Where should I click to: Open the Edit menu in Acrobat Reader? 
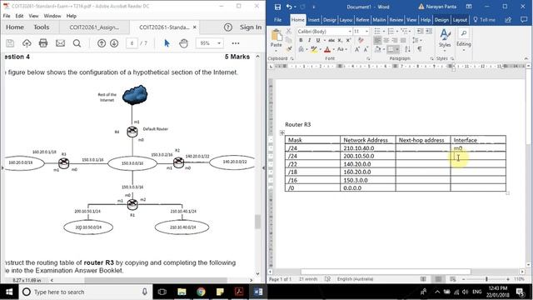(x=19, y=16)
